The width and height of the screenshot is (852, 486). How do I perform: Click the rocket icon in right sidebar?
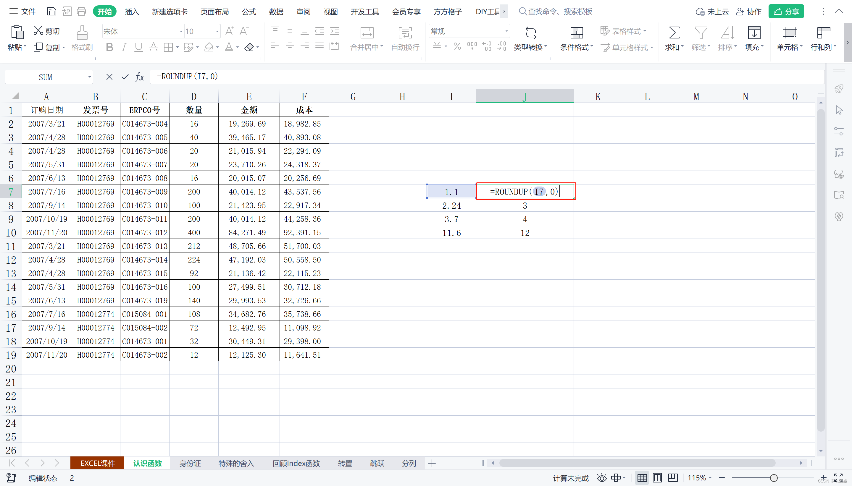[x=839, y=89]
